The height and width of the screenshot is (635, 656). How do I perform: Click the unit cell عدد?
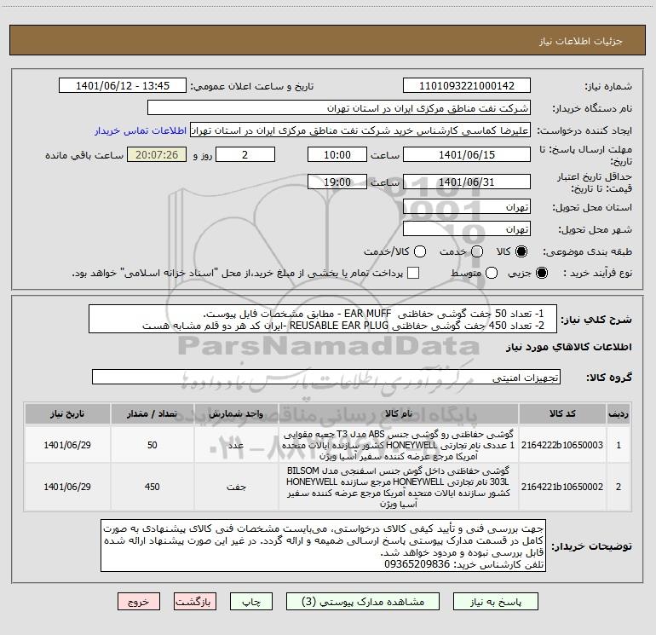236,445
